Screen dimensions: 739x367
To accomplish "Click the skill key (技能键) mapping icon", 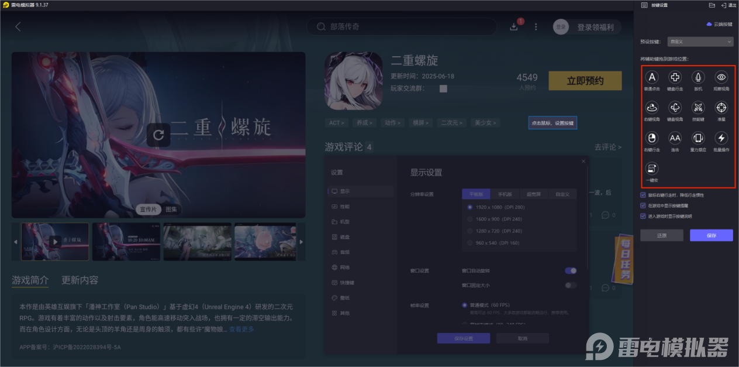I will point(697,108).
